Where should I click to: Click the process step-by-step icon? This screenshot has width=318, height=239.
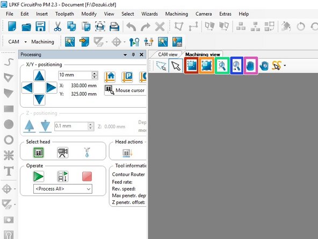pyautogui.click(x=63, y=177)
